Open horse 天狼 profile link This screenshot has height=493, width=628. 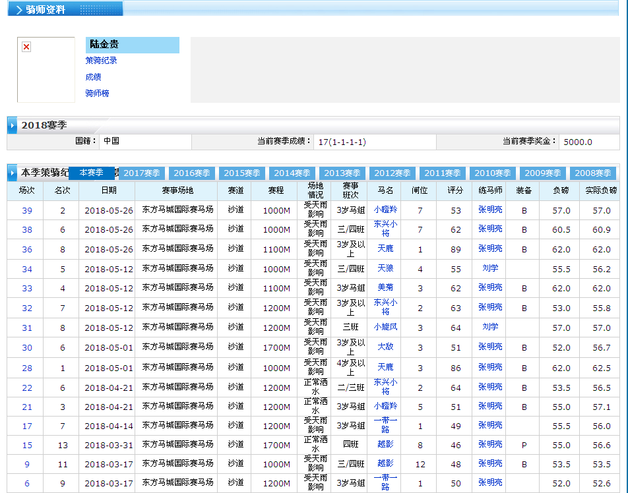pos(385,268)
